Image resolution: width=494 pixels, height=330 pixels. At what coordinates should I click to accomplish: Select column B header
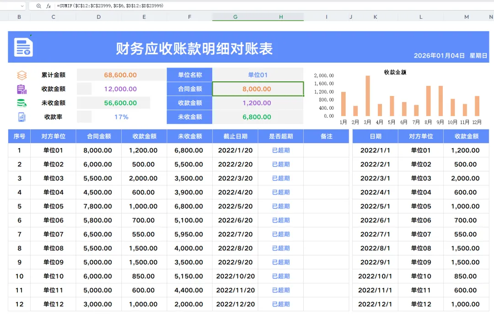pyautogui.click(x=19, y=17)
